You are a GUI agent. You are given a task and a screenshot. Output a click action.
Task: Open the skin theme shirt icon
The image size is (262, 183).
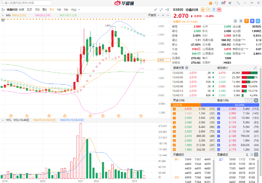click(x=230, y=3)
